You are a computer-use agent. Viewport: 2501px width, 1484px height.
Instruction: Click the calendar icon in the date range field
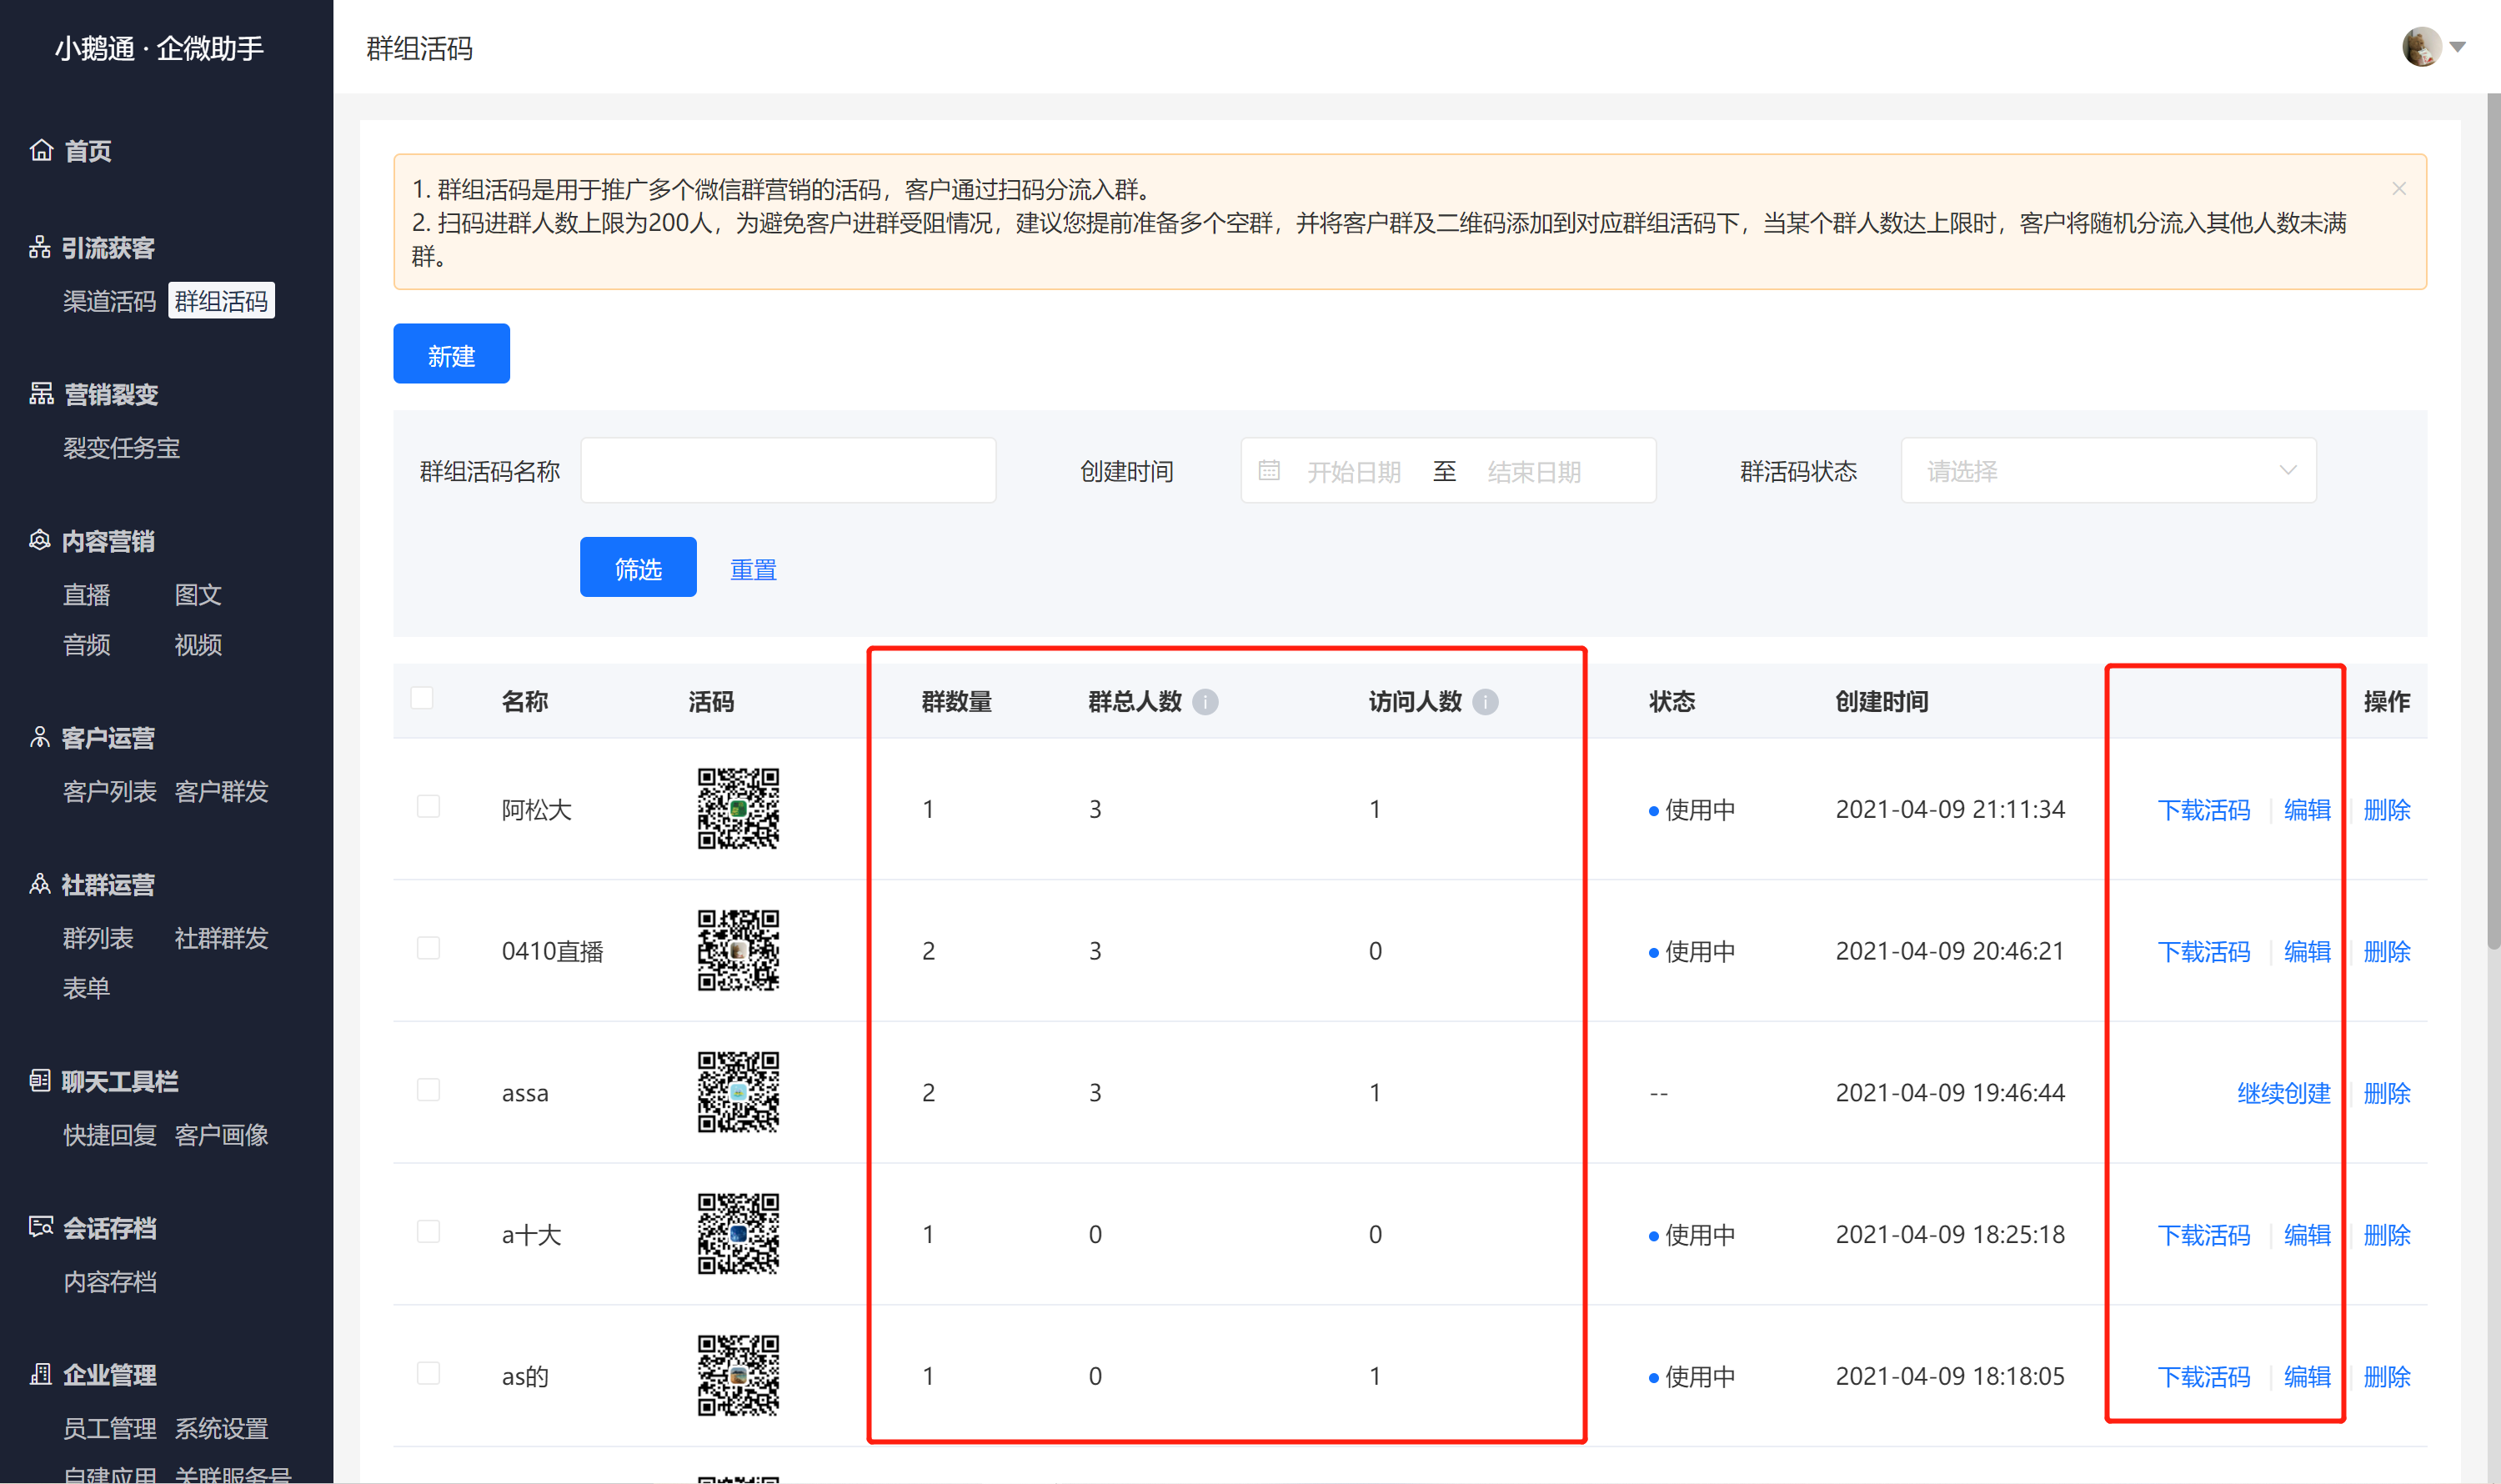tap(1269, 470)
